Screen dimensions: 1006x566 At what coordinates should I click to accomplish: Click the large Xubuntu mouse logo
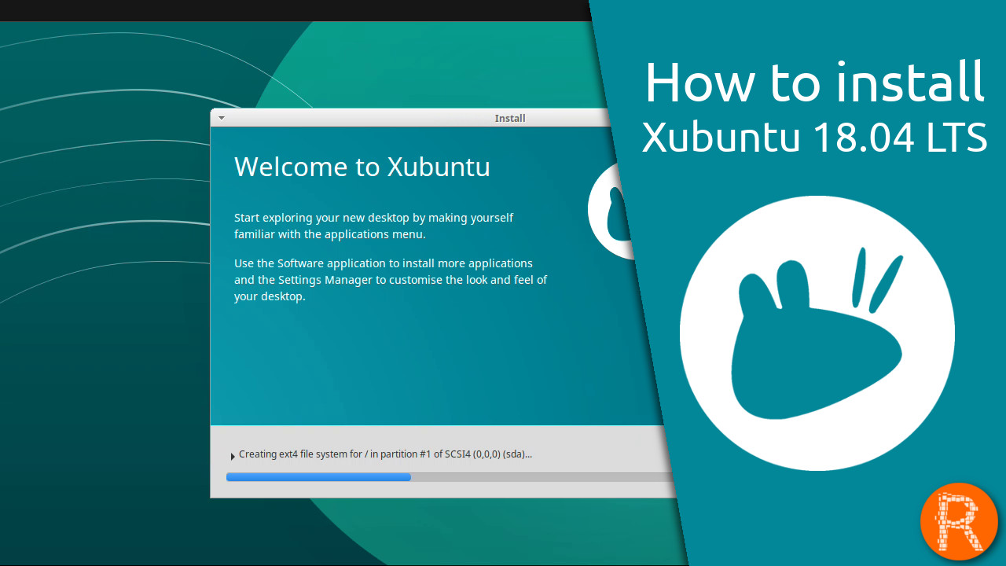(x=817, y=333)
